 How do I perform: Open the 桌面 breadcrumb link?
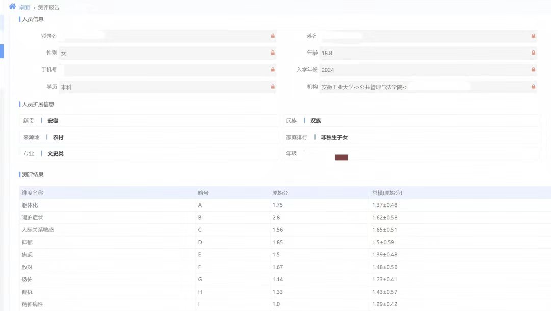24,8
